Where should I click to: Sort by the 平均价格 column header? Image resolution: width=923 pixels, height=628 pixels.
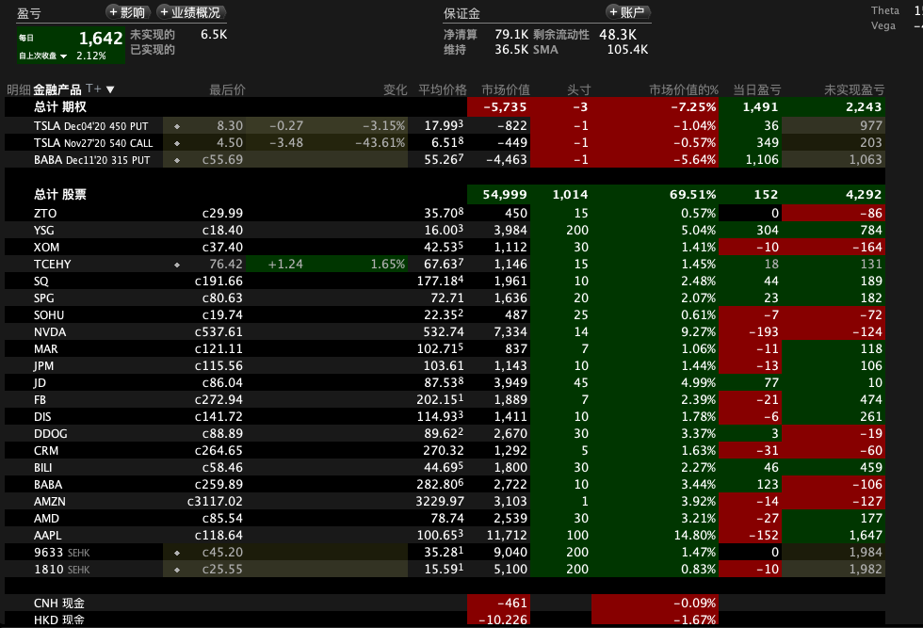pos(442,89)
